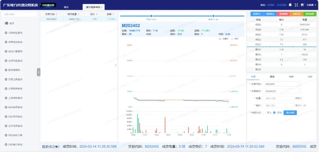Click sort arrows on 交易代码 column
This screenshot has width=319, height=152.
click(56, 14)
